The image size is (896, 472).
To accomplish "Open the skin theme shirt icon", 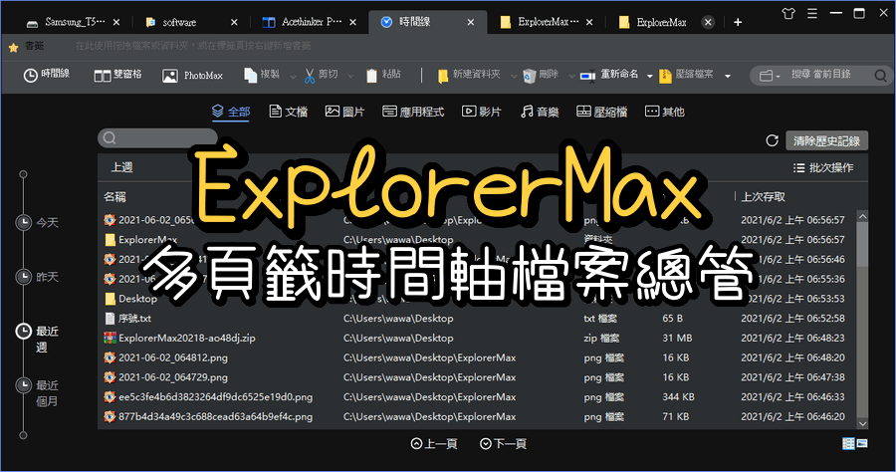I will click(x=788, y=13).
